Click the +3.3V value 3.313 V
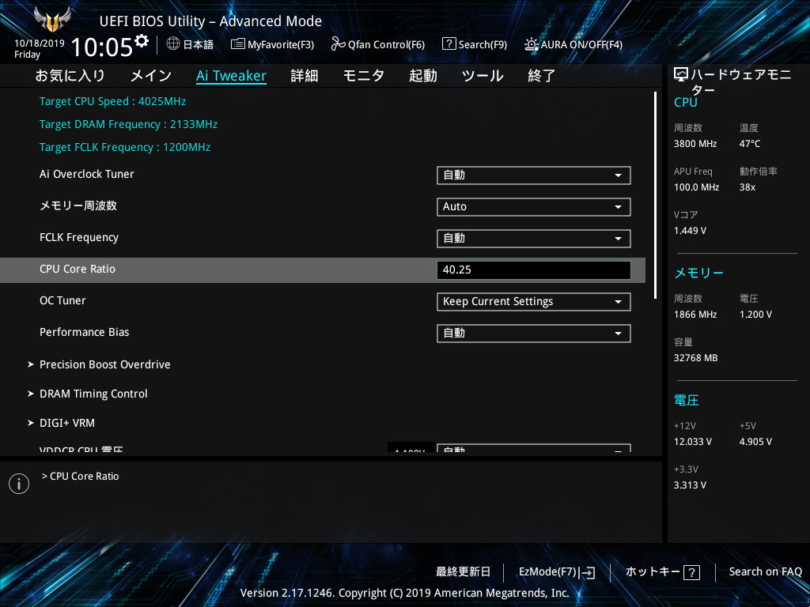 click(690, 485)
